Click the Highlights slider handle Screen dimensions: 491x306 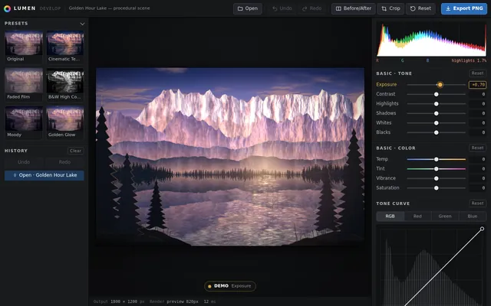coord(437,104)
